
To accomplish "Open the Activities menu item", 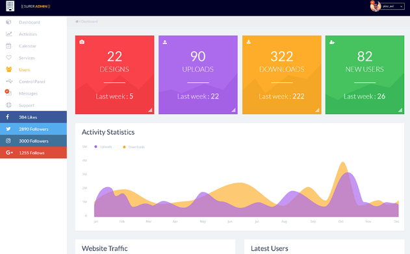I will [x=34, y=34].
